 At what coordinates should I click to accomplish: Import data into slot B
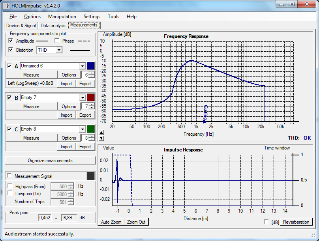pos(66,115)
